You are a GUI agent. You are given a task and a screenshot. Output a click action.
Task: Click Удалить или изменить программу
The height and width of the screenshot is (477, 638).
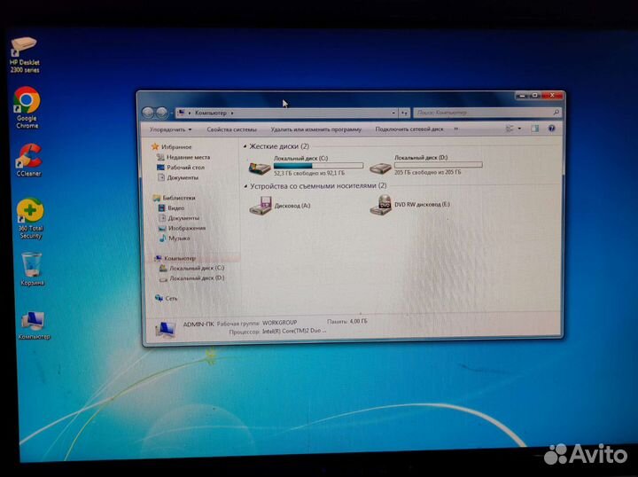[316, 129]
